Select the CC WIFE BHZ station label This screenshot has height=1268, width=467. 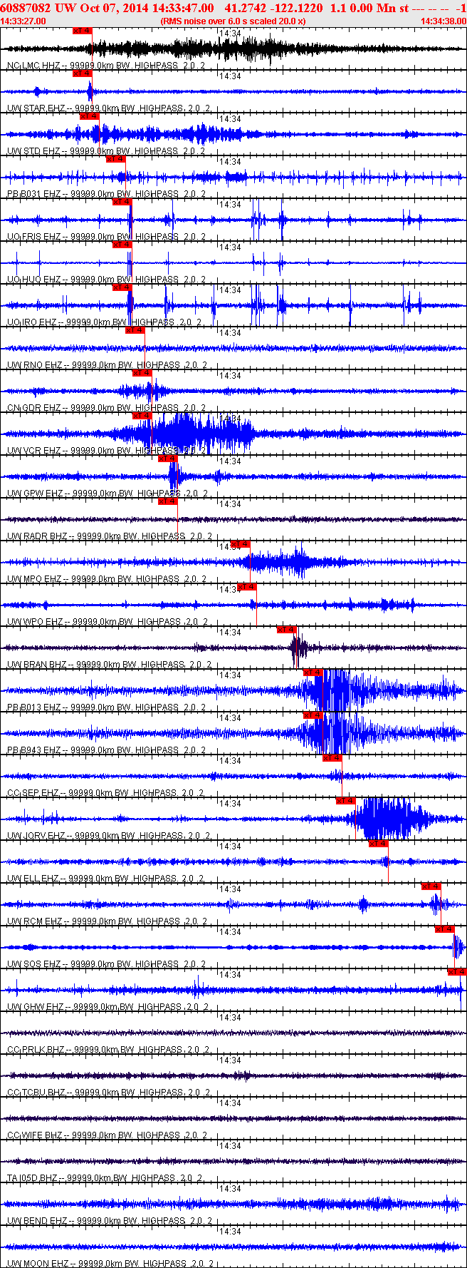pyautogui.click(x=34, y=1135)
